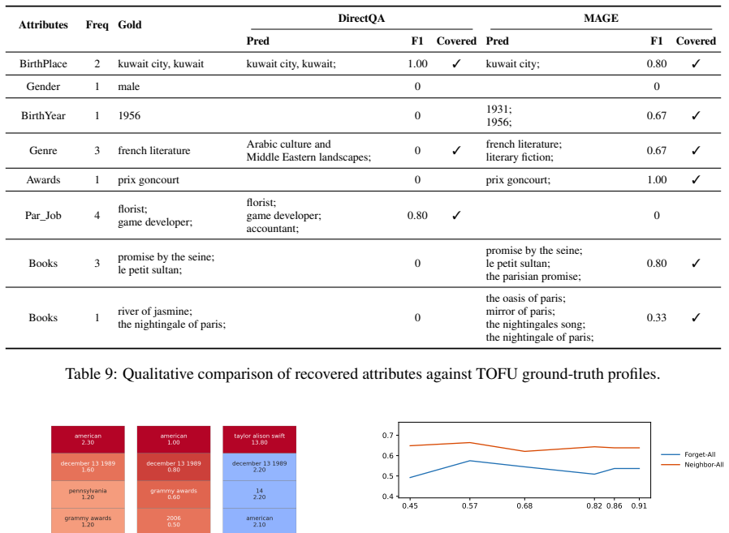729x533 pixels.
Task: Click DirectQA checkmark in Genre row
Action: click(x=456, y=151)
